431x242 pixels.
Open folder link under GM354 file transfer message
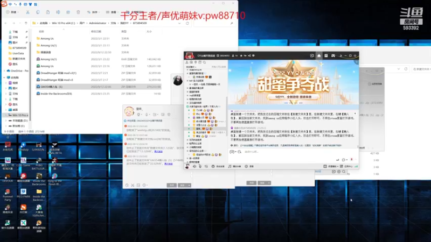coord(169,164)
